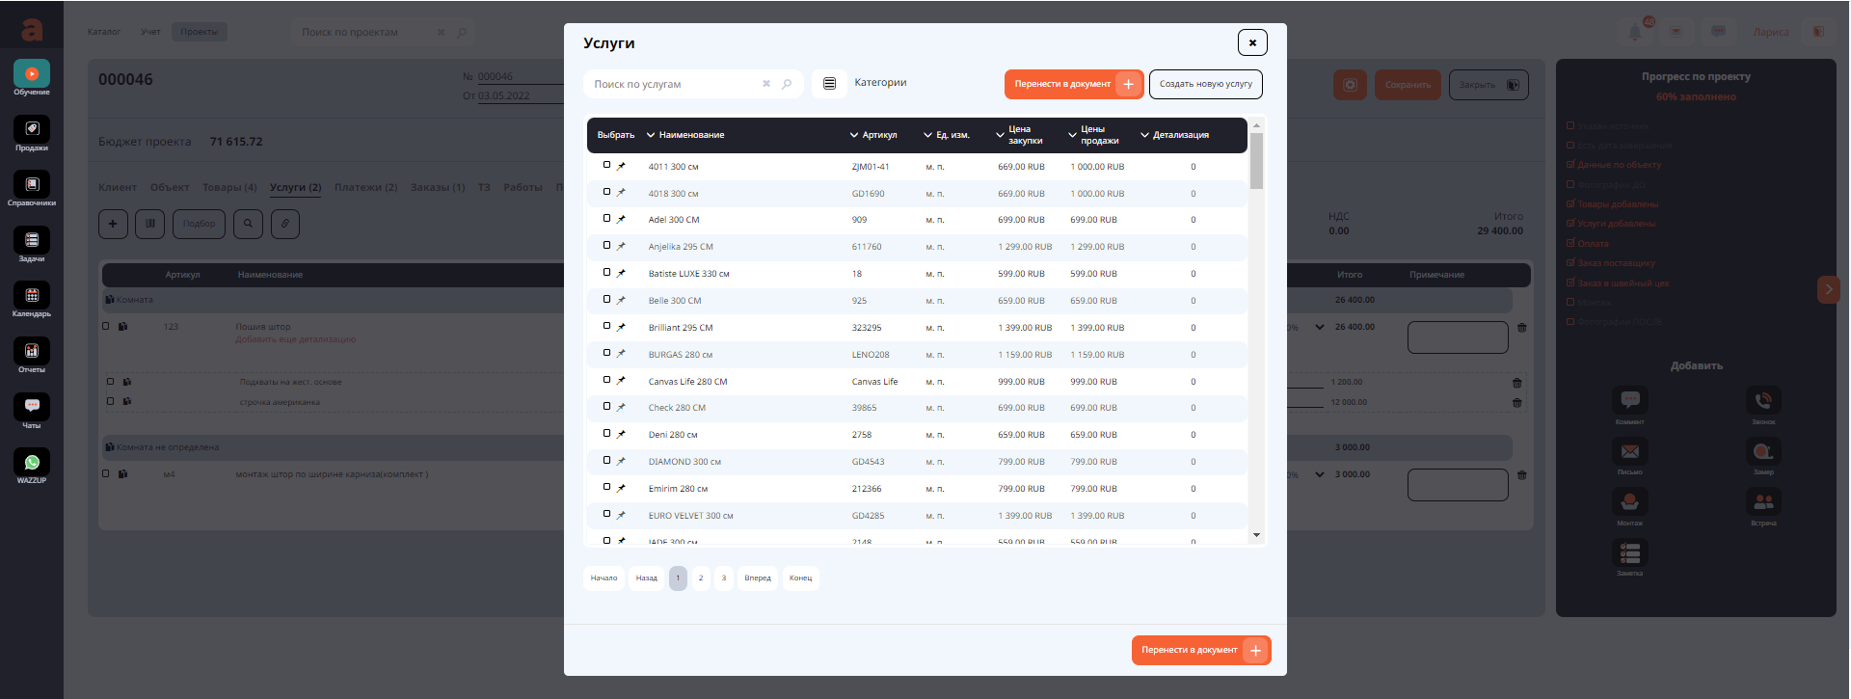Click Создать новую услугу button
This screenshot has width=1851, height=699.
pyautogui.click(x=1205, y=85)
